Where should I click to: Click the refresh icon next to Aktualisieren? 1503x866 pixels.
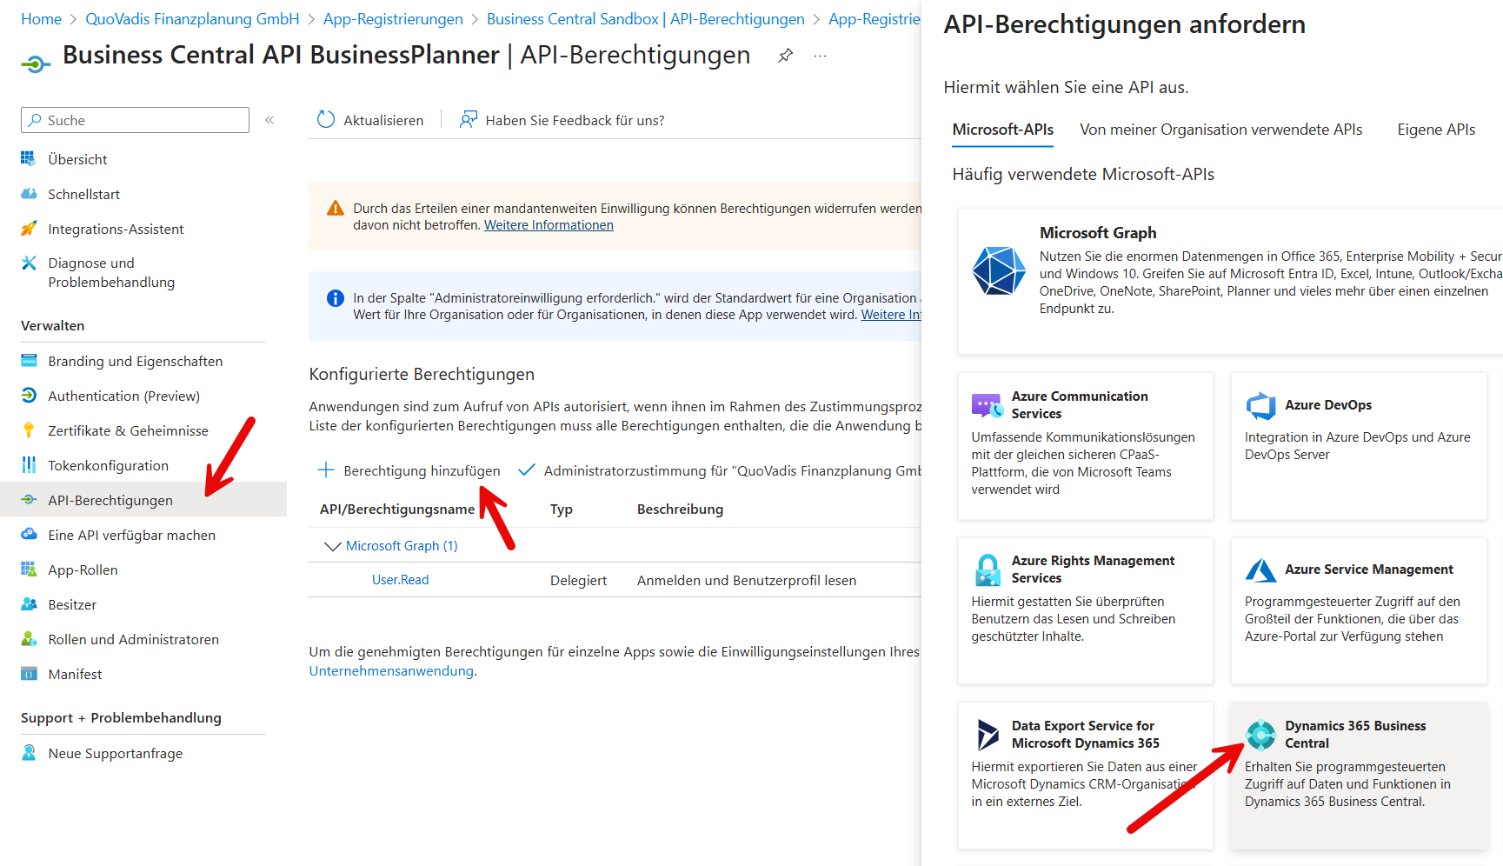326,120
